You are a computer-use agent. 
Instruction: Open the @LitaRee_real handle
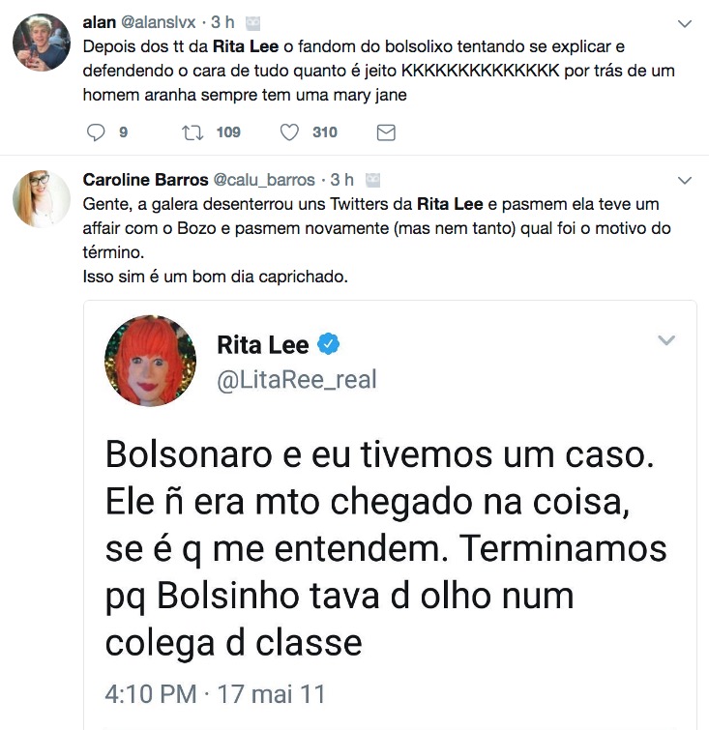coord(296,379)
